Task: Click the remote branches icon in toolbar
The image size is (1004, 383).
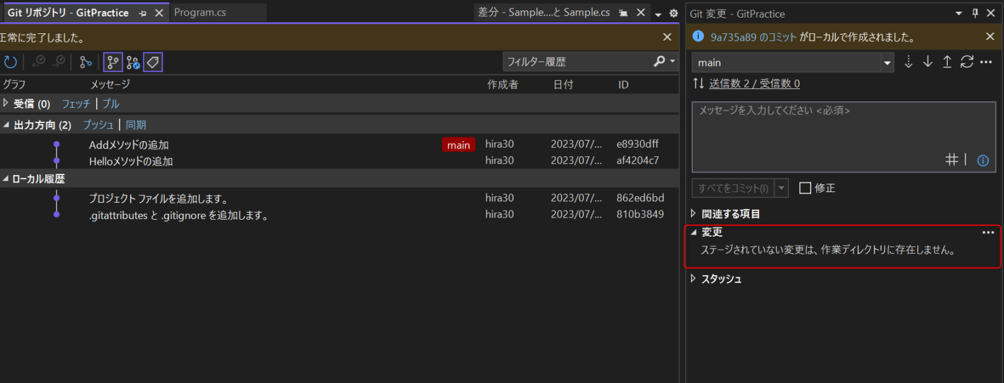Action: 133,62
